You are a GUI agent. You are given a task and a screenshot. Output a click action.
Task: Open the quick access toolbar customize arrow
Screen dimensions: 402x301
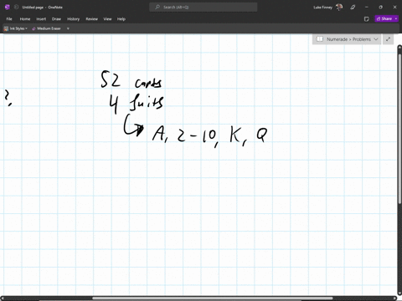(68, 28)
